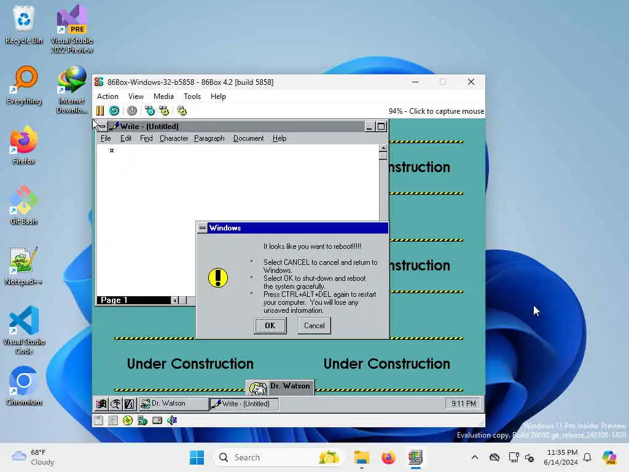
Task: Open the Recycle Bin desktop icon
Action: tap(24, 25)
